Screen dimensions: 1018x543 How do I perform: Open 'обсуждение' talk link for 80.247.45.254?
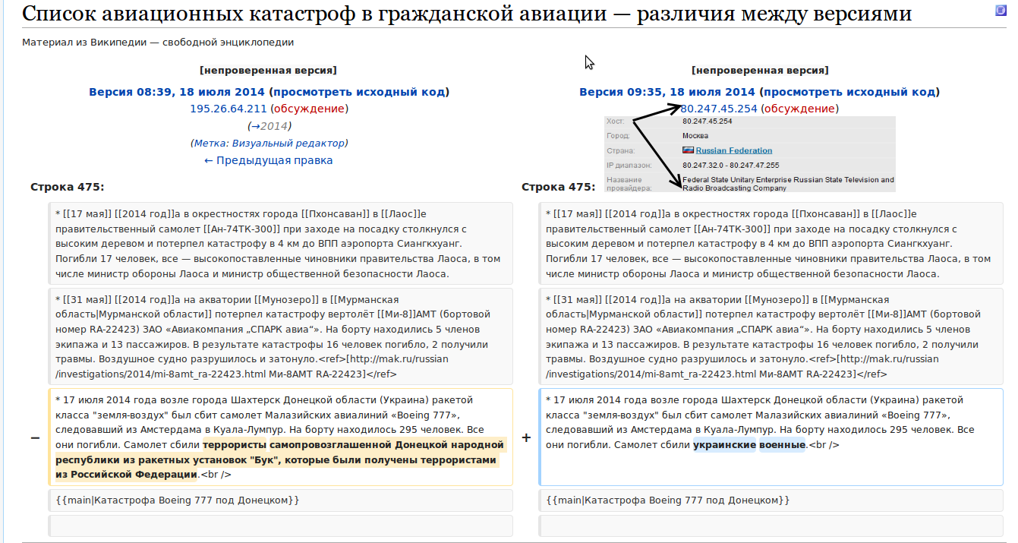799,109
